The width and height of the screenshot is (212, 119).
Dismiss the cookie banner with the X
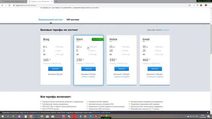208,112
